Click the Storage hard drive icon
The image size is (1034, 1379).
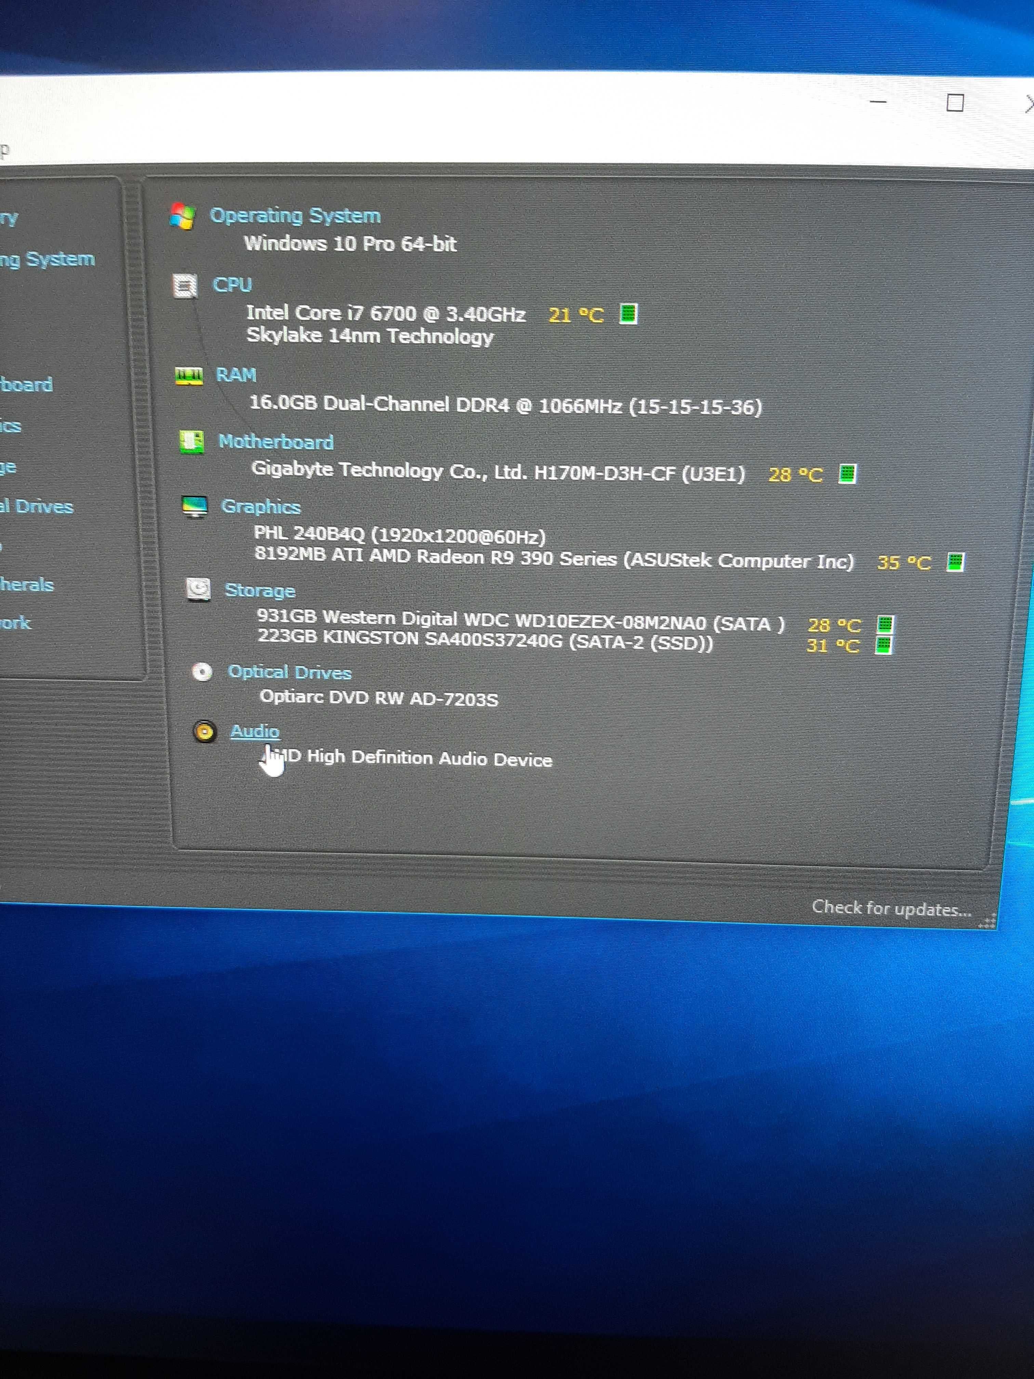(198, 589)
